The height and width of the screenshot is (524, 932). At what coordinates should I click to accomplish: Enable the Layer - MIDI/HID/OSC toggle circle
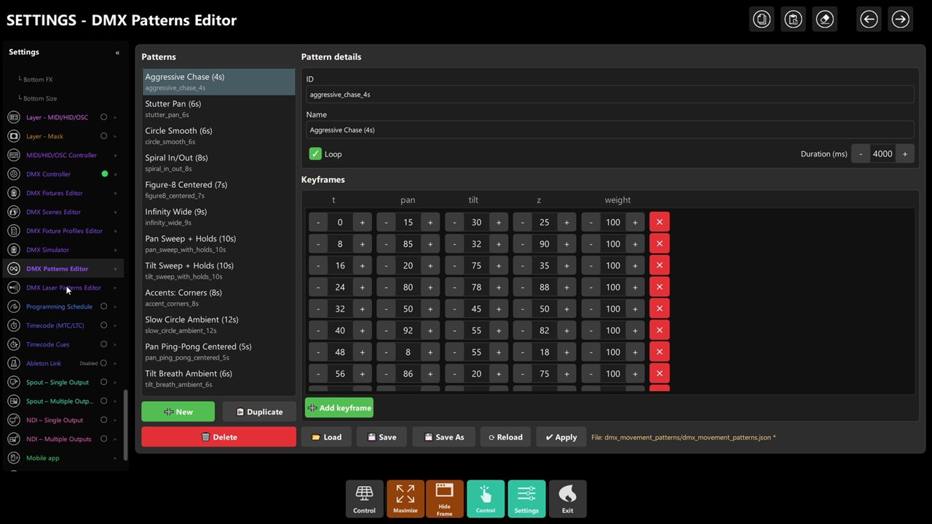tap(104, 117)
